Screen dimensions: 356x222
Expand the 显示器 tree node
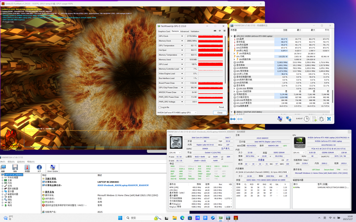2,191
